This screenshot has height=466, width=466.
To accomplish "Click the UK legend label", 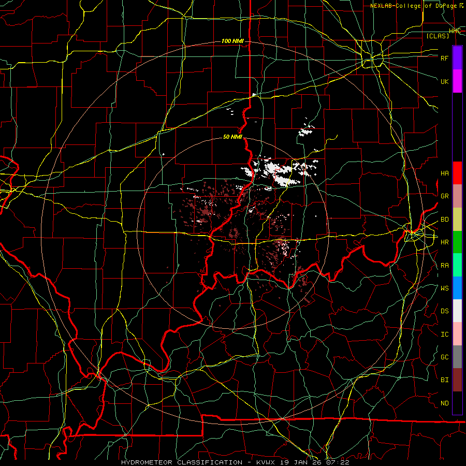I will coord(445,81).
